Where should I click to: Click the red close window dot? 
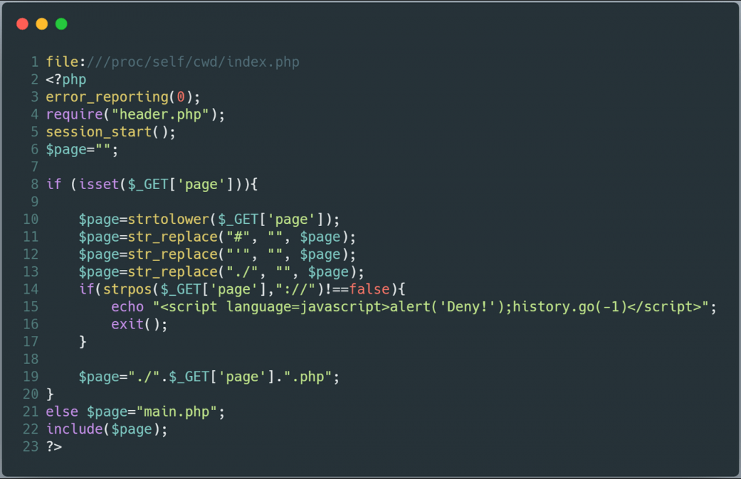pyautogui.click(x=22, y=24)
